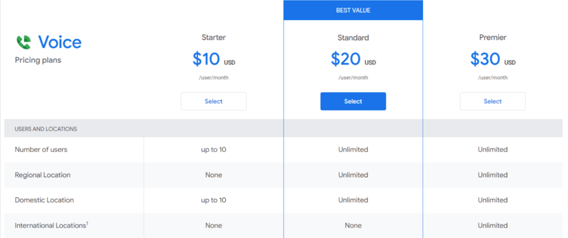Select the Premier plan button
This screenshot has height=238, width=568.
(x=493, y=102)
